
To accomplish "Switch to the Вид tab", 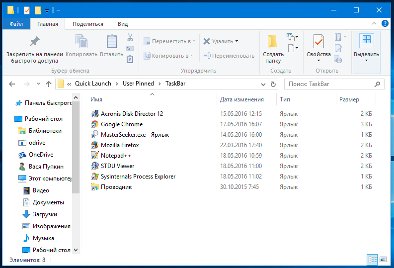I will point(123,24).
